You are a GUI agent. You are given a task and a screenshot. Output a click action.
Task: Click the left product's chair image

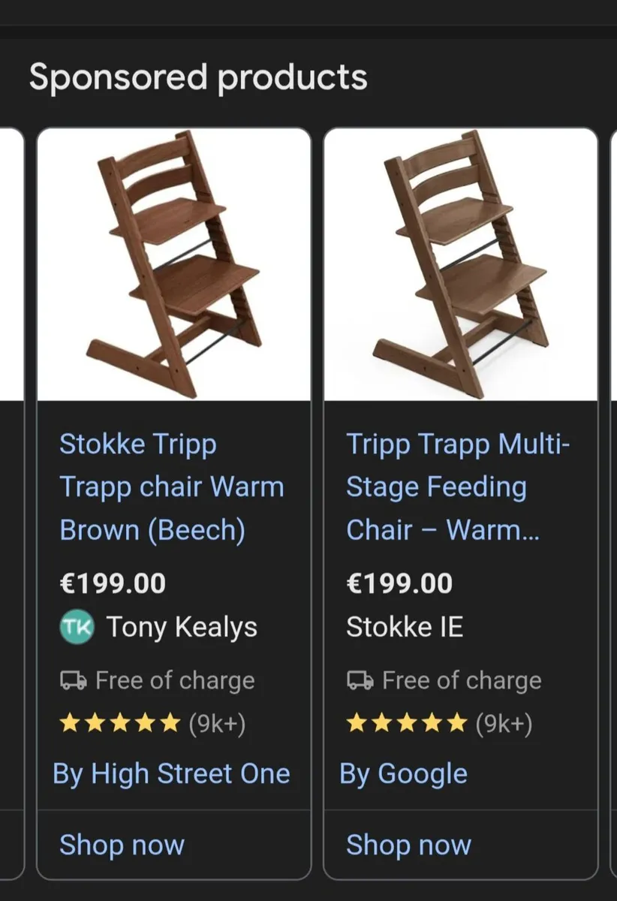point(174,263)
